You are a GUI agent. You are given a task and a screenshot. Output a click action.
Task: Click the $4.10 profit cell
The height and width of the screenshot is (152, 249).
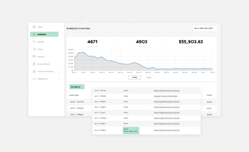(209, 108)
